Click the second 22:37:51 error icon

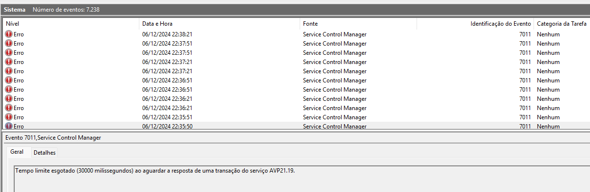tap(9, 53)
